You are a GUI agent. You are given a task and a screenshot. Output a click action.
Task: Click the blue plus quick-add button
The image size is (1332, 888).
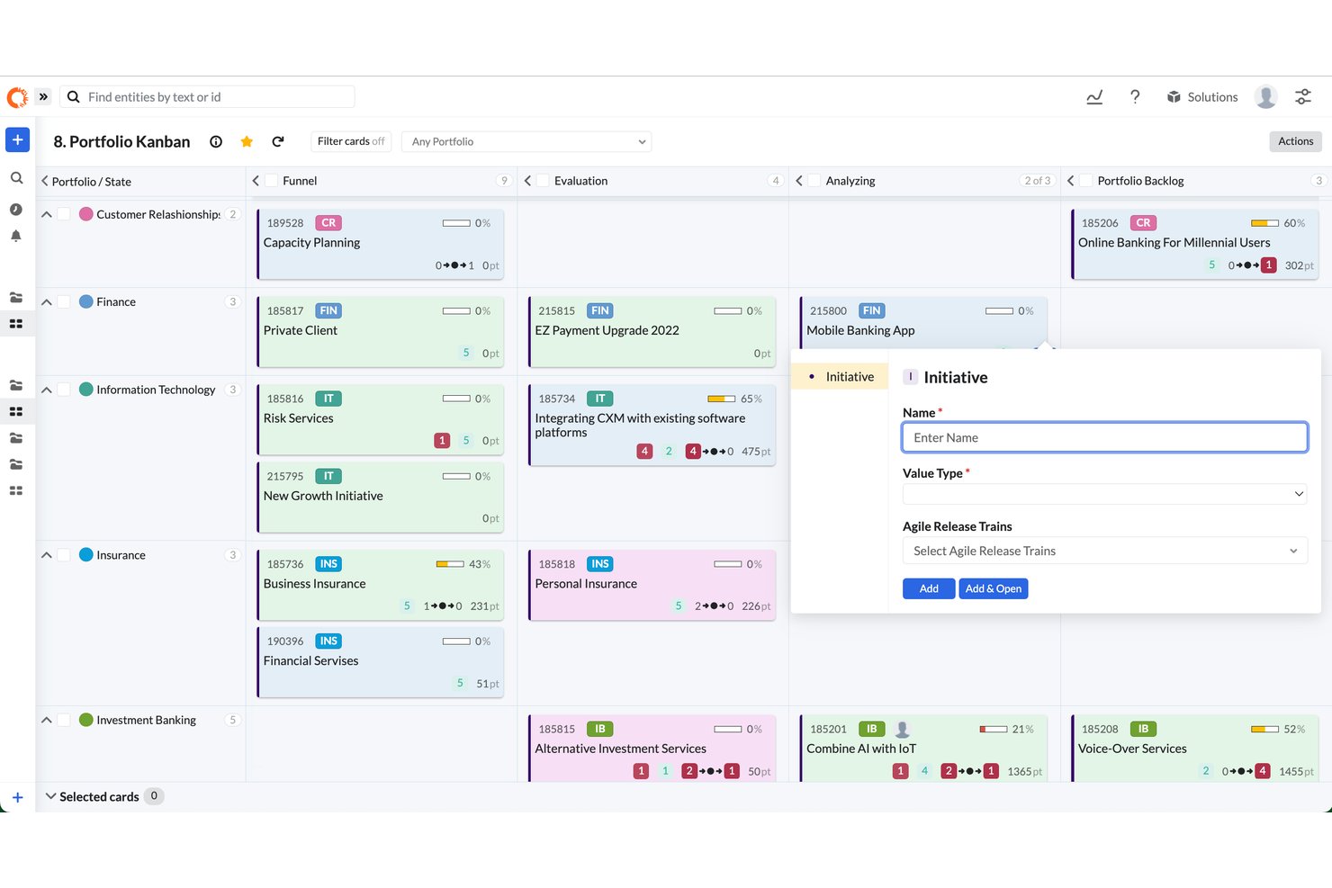[x=17, y=139]
